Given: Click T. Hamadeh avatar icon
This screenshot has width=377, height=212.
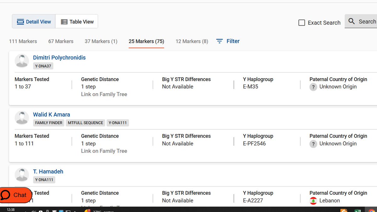Looking at the screenshot, I should click(22, 175).
